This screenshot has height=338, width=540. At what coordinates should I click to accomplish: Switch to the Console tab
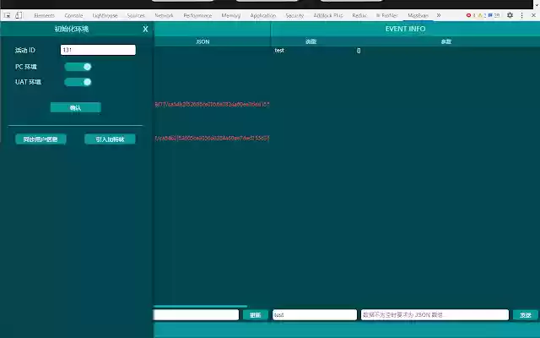click(73, 15)
